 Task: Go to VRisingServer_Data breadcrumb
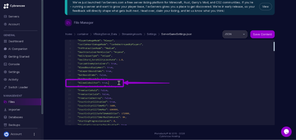[x=105, y=34]
